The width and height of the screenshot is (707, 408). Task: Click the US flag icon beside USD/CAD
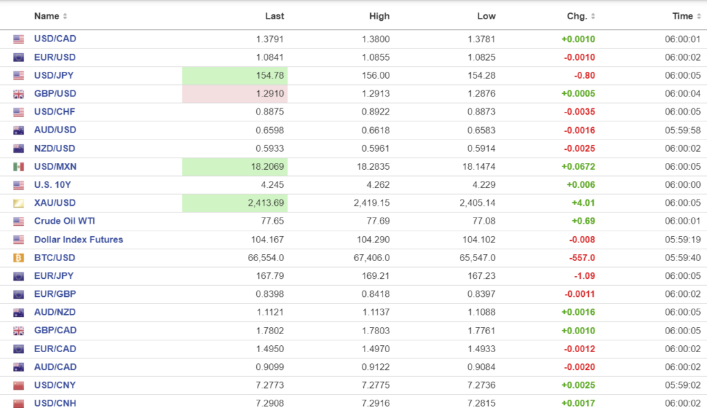pos(19,39)
